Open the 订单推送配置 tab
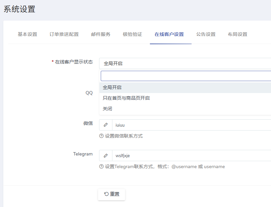Screen dimensions: 271x207 tap(64, 34)
